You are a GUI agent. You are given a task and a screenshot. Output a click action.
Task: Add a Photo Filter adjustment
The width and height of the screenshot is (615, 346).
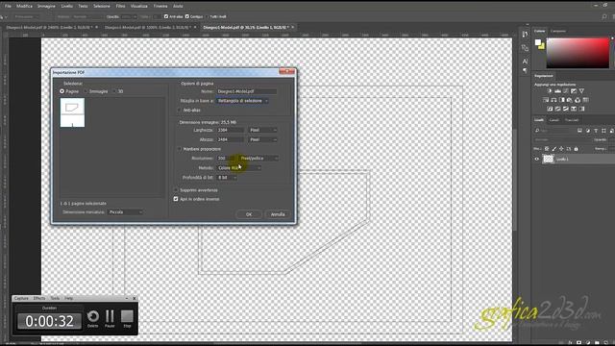coord(569,100)
